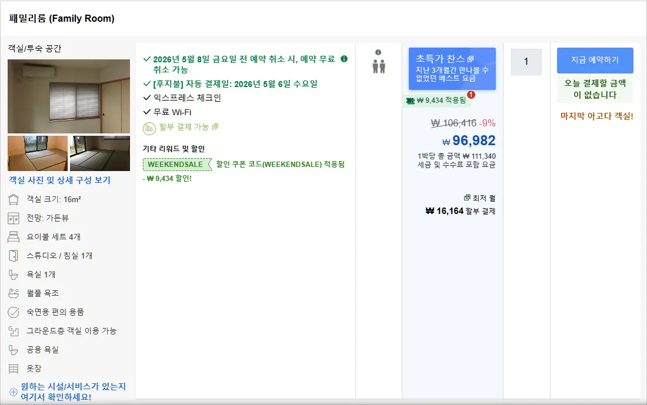647x405 pixels.
Task: Click the ₩ 96,982 discounted price
Action: 469,140
